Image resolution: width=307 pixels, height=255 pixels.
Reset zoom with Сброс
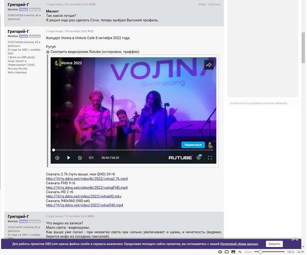(x=248, y=252)
